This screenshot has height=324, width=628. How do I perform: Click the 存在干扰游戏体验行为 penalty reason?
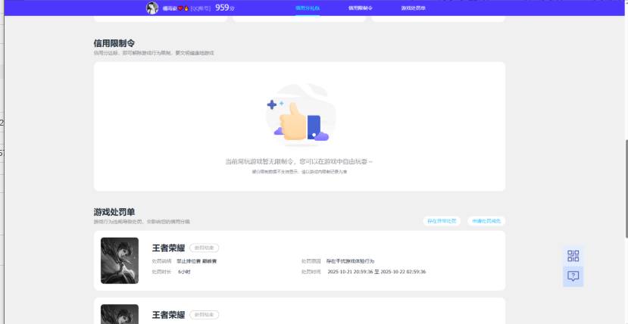(x=350, y=261)
